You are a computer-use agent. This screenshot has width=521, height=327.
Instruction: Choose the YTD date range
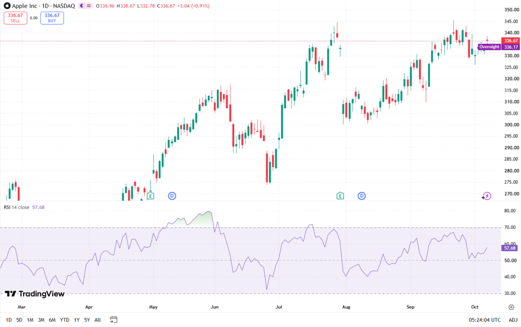pos(65,320)
